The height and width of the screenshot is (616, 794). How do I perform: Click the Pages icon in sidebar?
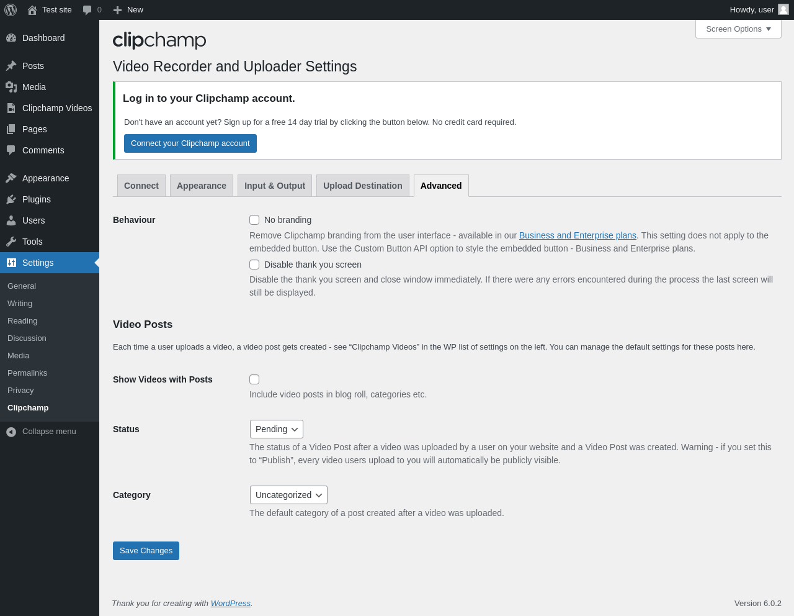click(x=11, y=129)
